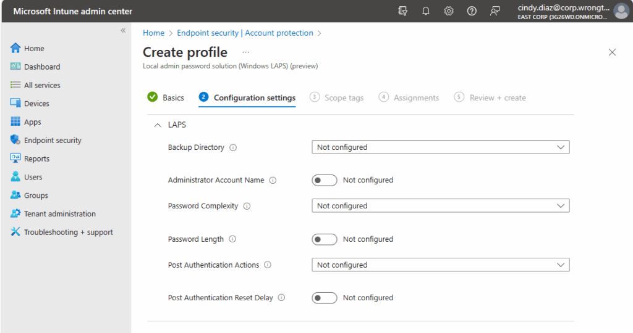Image resolution: width=633 pixels, height=333 pixels.
Task: Enable the Administrator Account Name toggle
Action: tap(325, 180)
